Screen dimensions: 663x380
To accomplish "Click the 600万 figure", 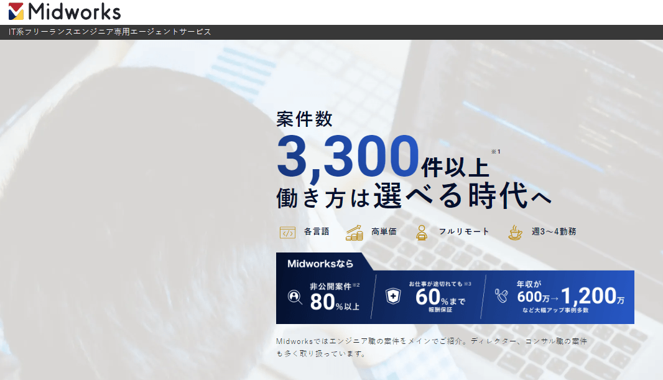I will click(533, 297).
